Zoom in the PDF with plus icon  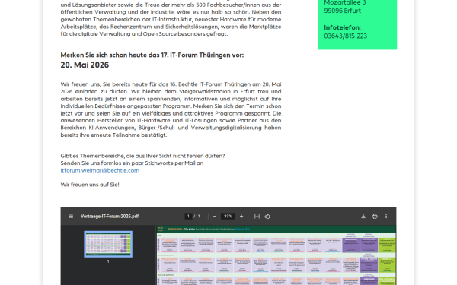241,217
